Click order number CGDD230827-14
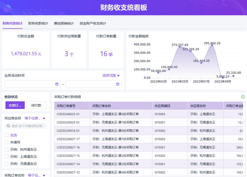 coord(68,164)
